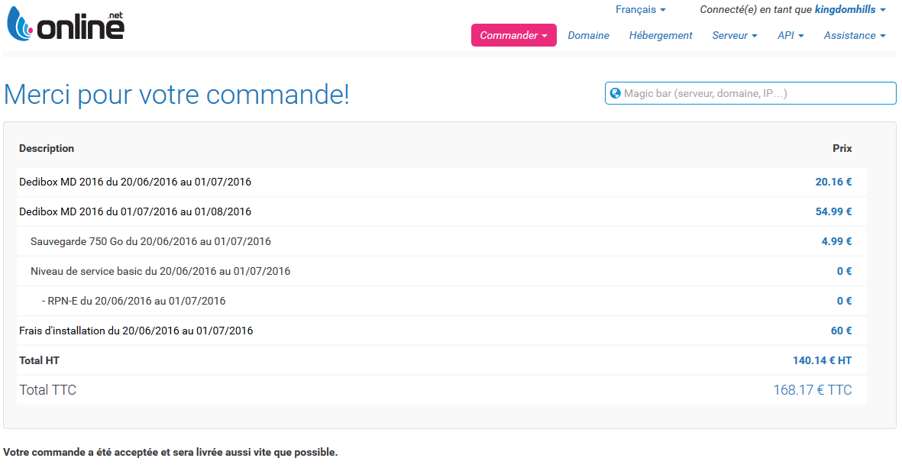Click the Niveau de service basic line
The width and height of the screenshot is (902, 471).
(x=160, y=271)
